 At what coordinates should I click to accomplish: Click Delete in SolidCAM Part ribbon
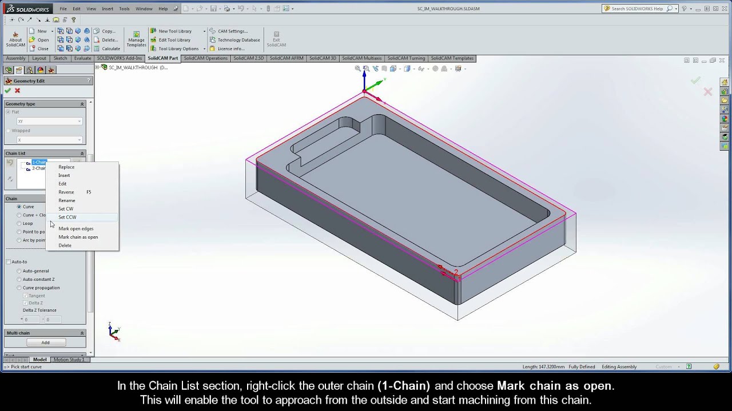(x=105, y=40)
